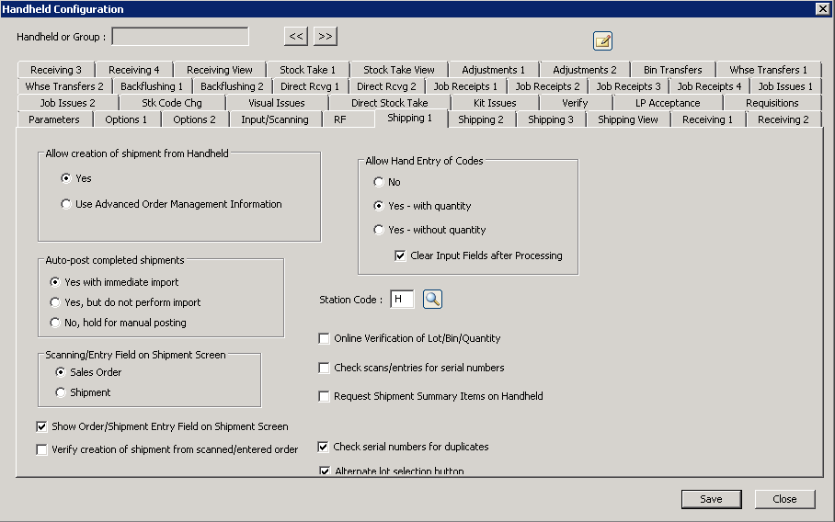Image resolution: width=835 pixels, height=522 pixels.
Task: Open the LP Acceptance tab
Action: pyautogui.click(x=668, y=103)
